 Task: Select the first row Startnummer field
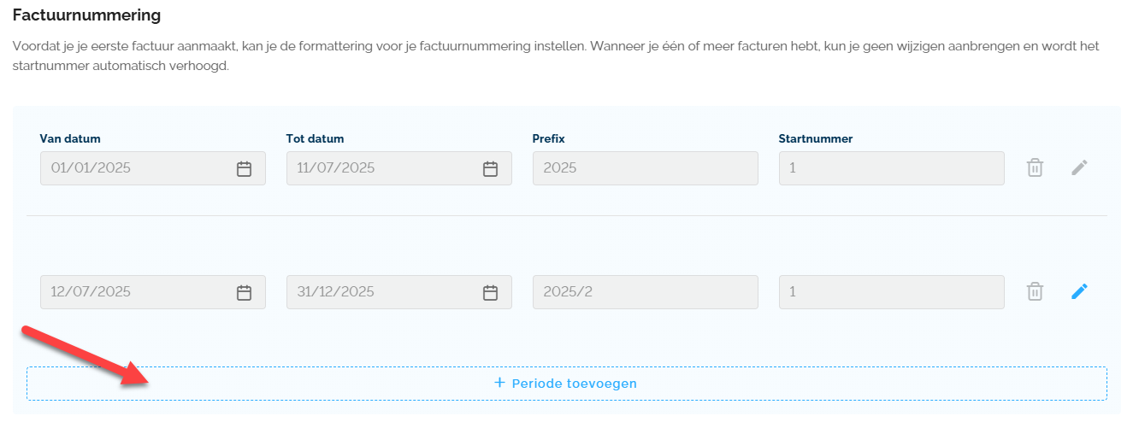coord(891,168)
